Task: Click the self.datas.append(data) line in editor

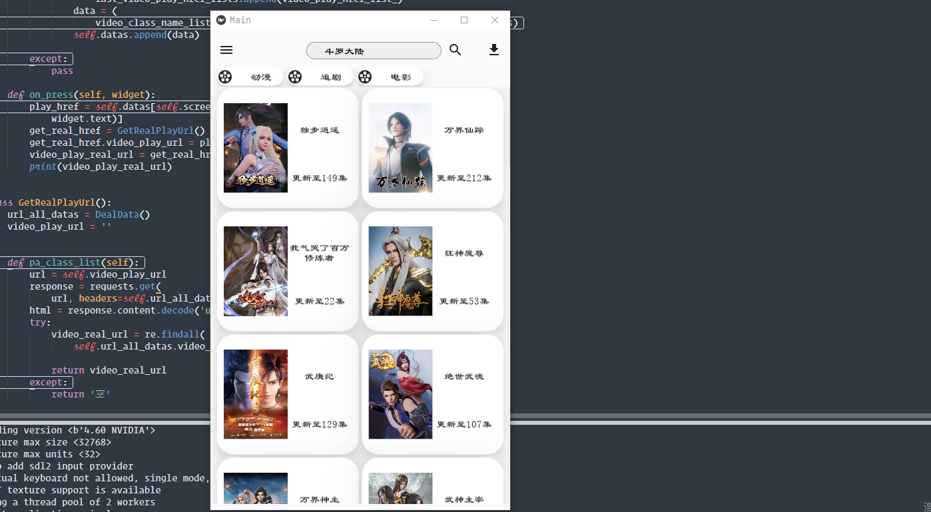Action: tap(137, 35)
